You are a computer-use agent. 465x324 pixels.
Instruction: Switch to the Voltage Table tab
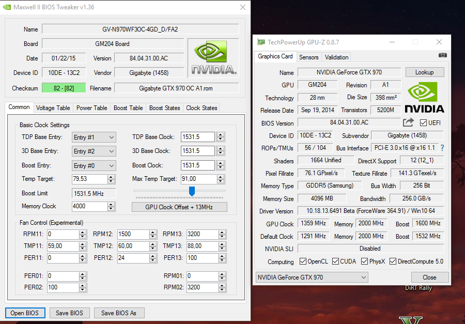coord(53,108)
